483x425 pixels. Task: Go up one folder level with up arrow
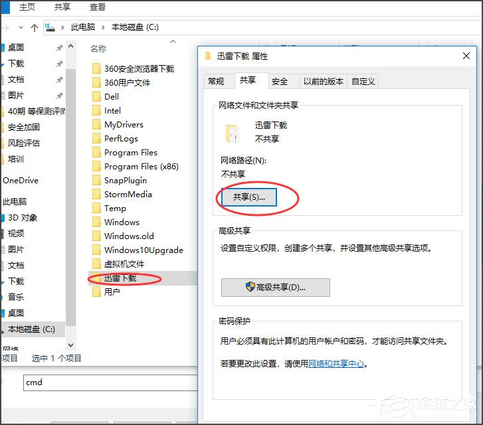[35, 28]
